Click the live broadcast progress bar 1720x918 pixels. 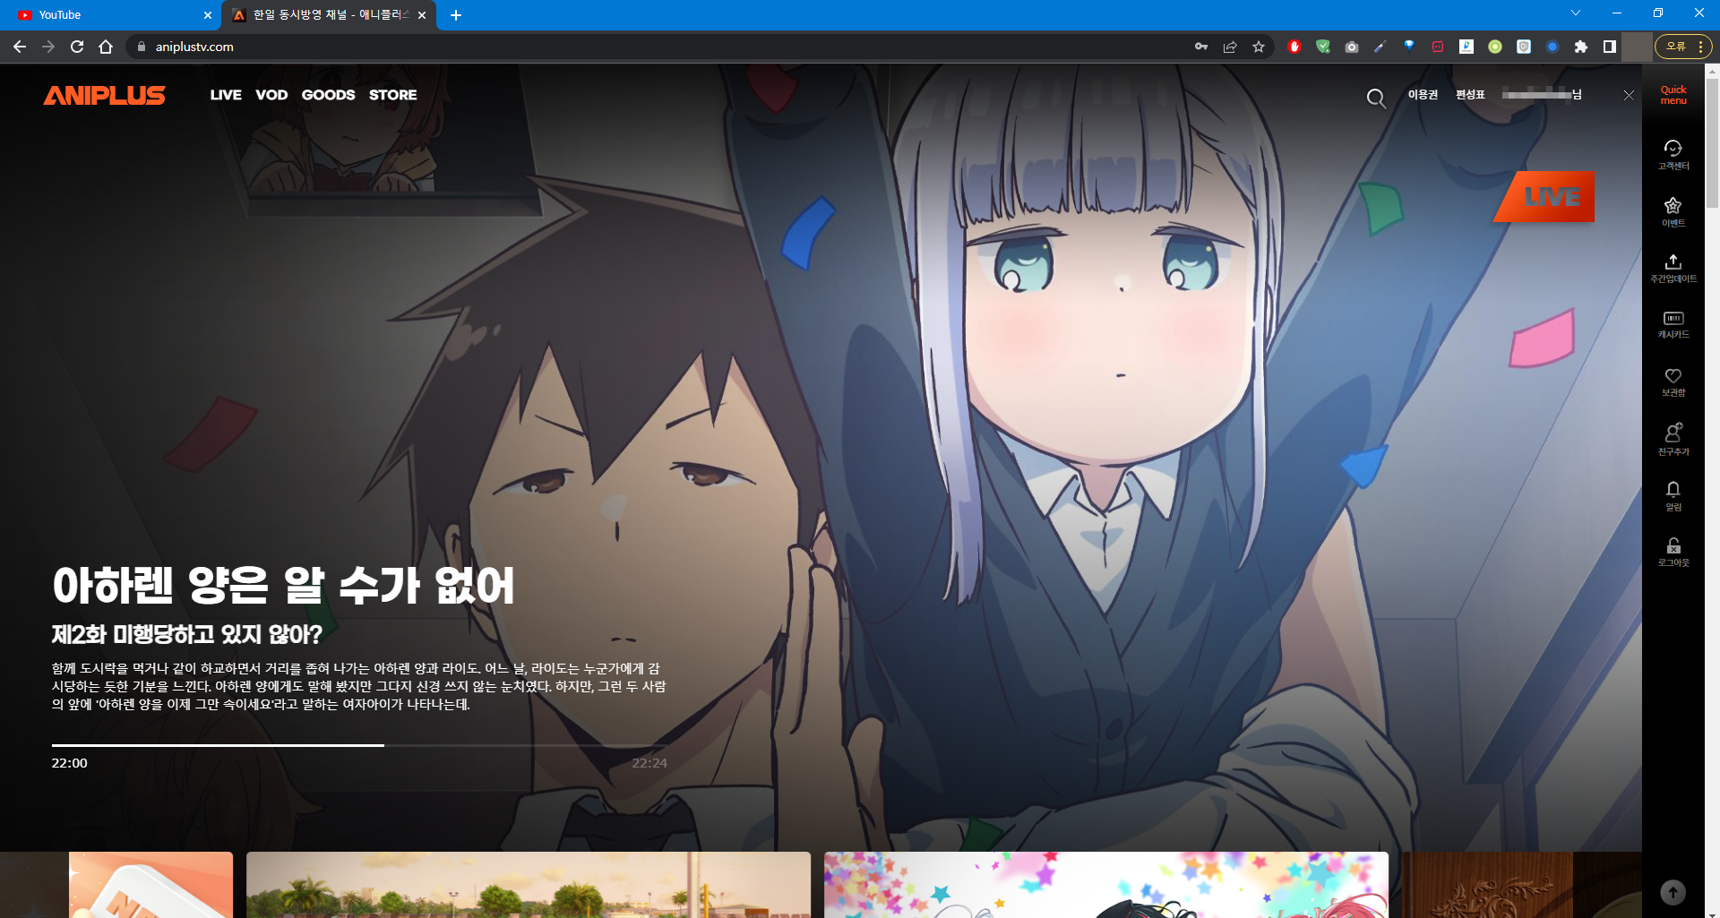(359, 745)
